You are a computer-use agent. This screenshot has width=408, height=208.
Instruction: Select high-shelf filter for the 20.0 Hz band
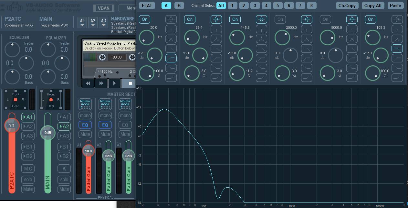coord(171,78)
